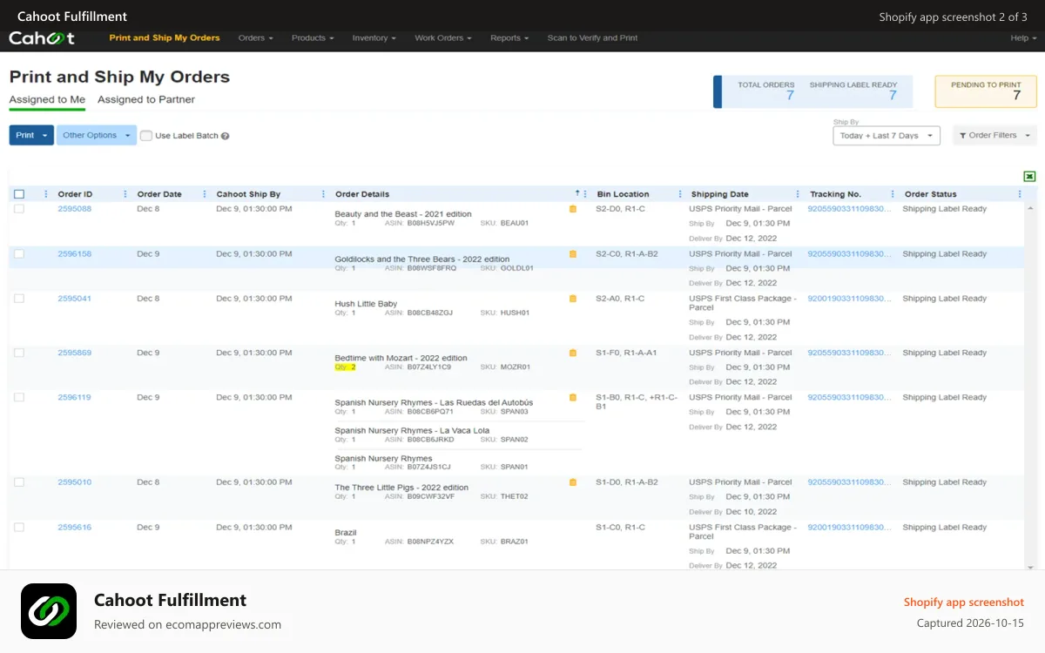Check the box for order 2596119

point(19,397)
